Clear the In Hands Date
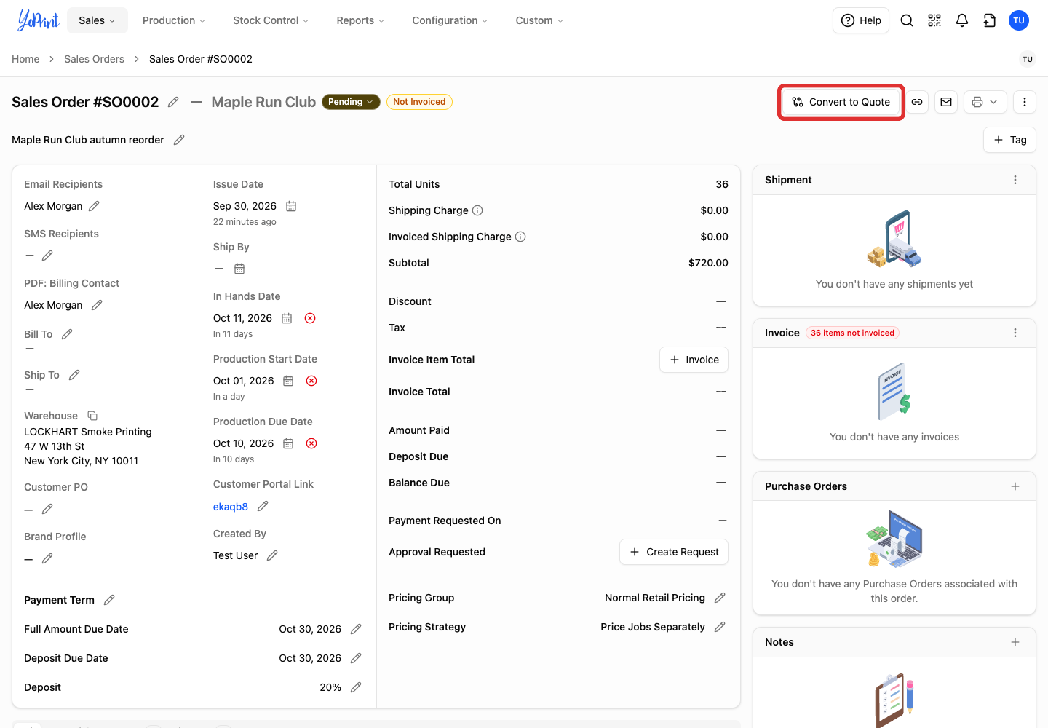Image resolution: width=1048 pixels, height=728 pixels. pyautogui.click(x=310, y=318)
